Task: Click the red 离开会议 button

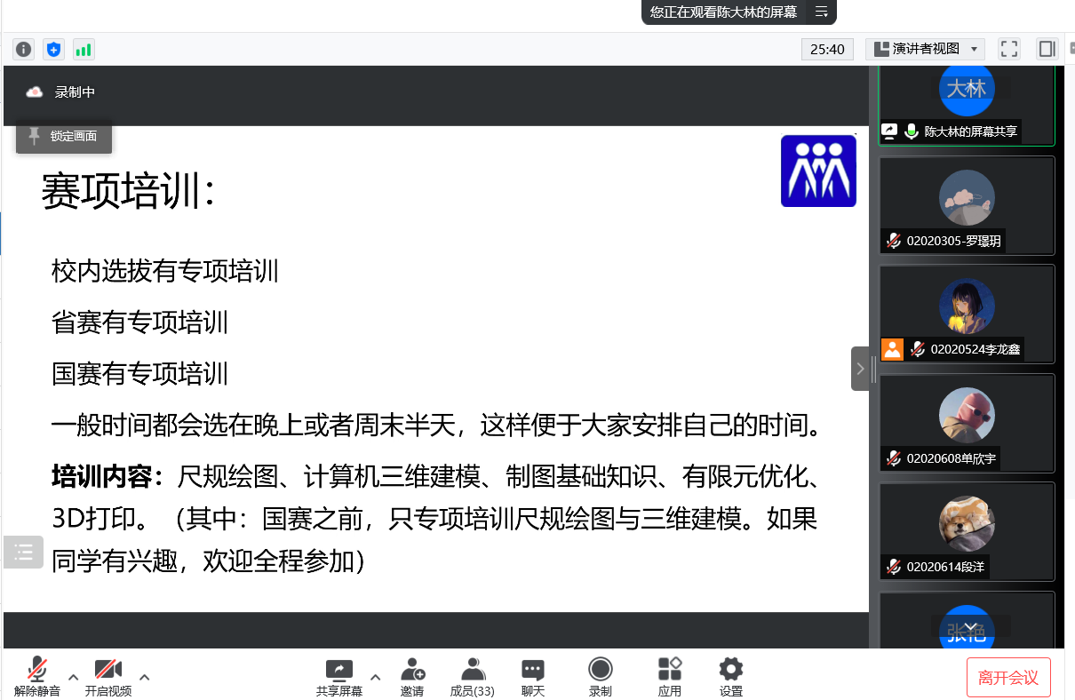Action: click(x=1008, y=678)
